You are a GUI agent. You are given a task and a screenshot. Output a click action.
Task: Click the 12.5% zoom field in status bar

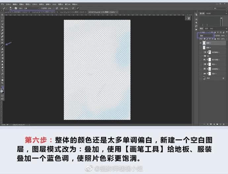coord(3,125)
